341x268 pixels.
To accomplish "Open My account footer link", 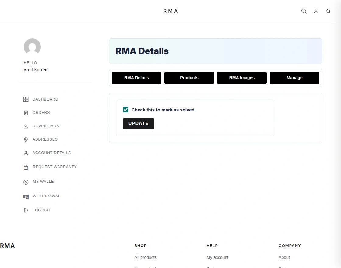I will click(x=217, y=257).
